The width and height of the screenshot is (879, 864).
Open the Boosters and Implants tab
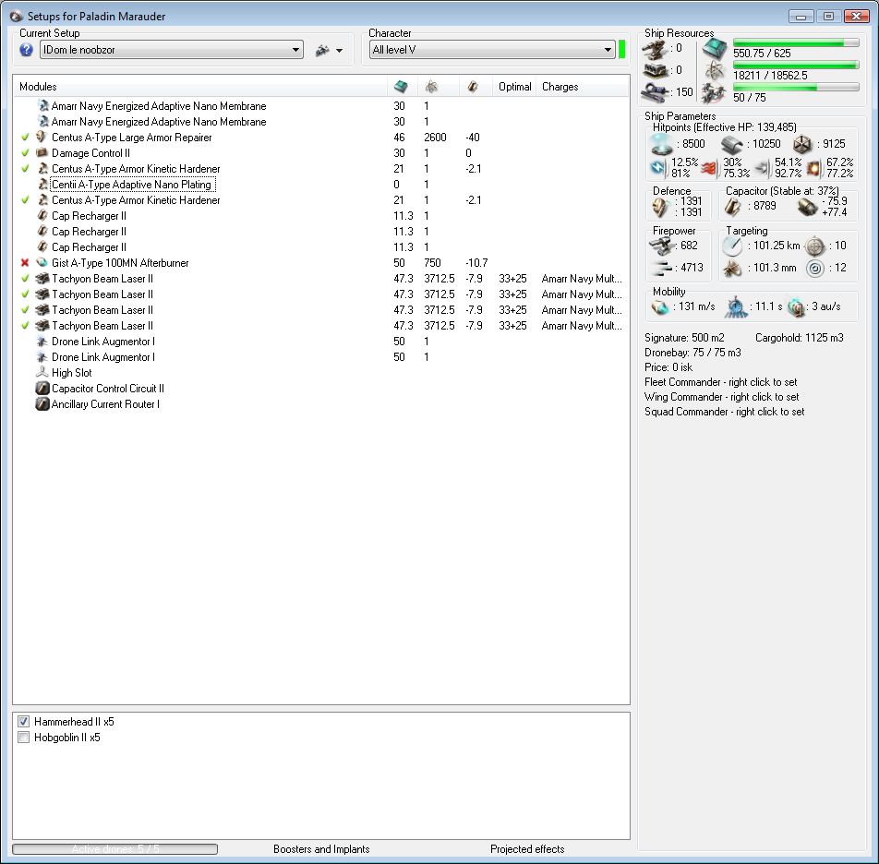(321, 849)
